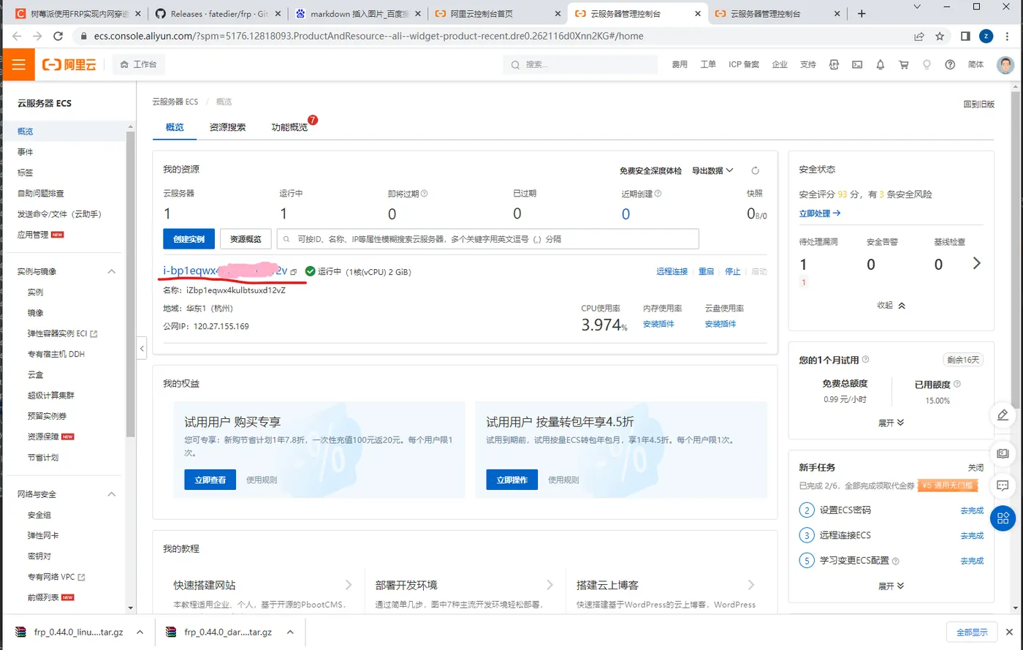1023x650 pixels.
Task: Open the 企业 enterprise menu
Action: (x=780, y=64)
